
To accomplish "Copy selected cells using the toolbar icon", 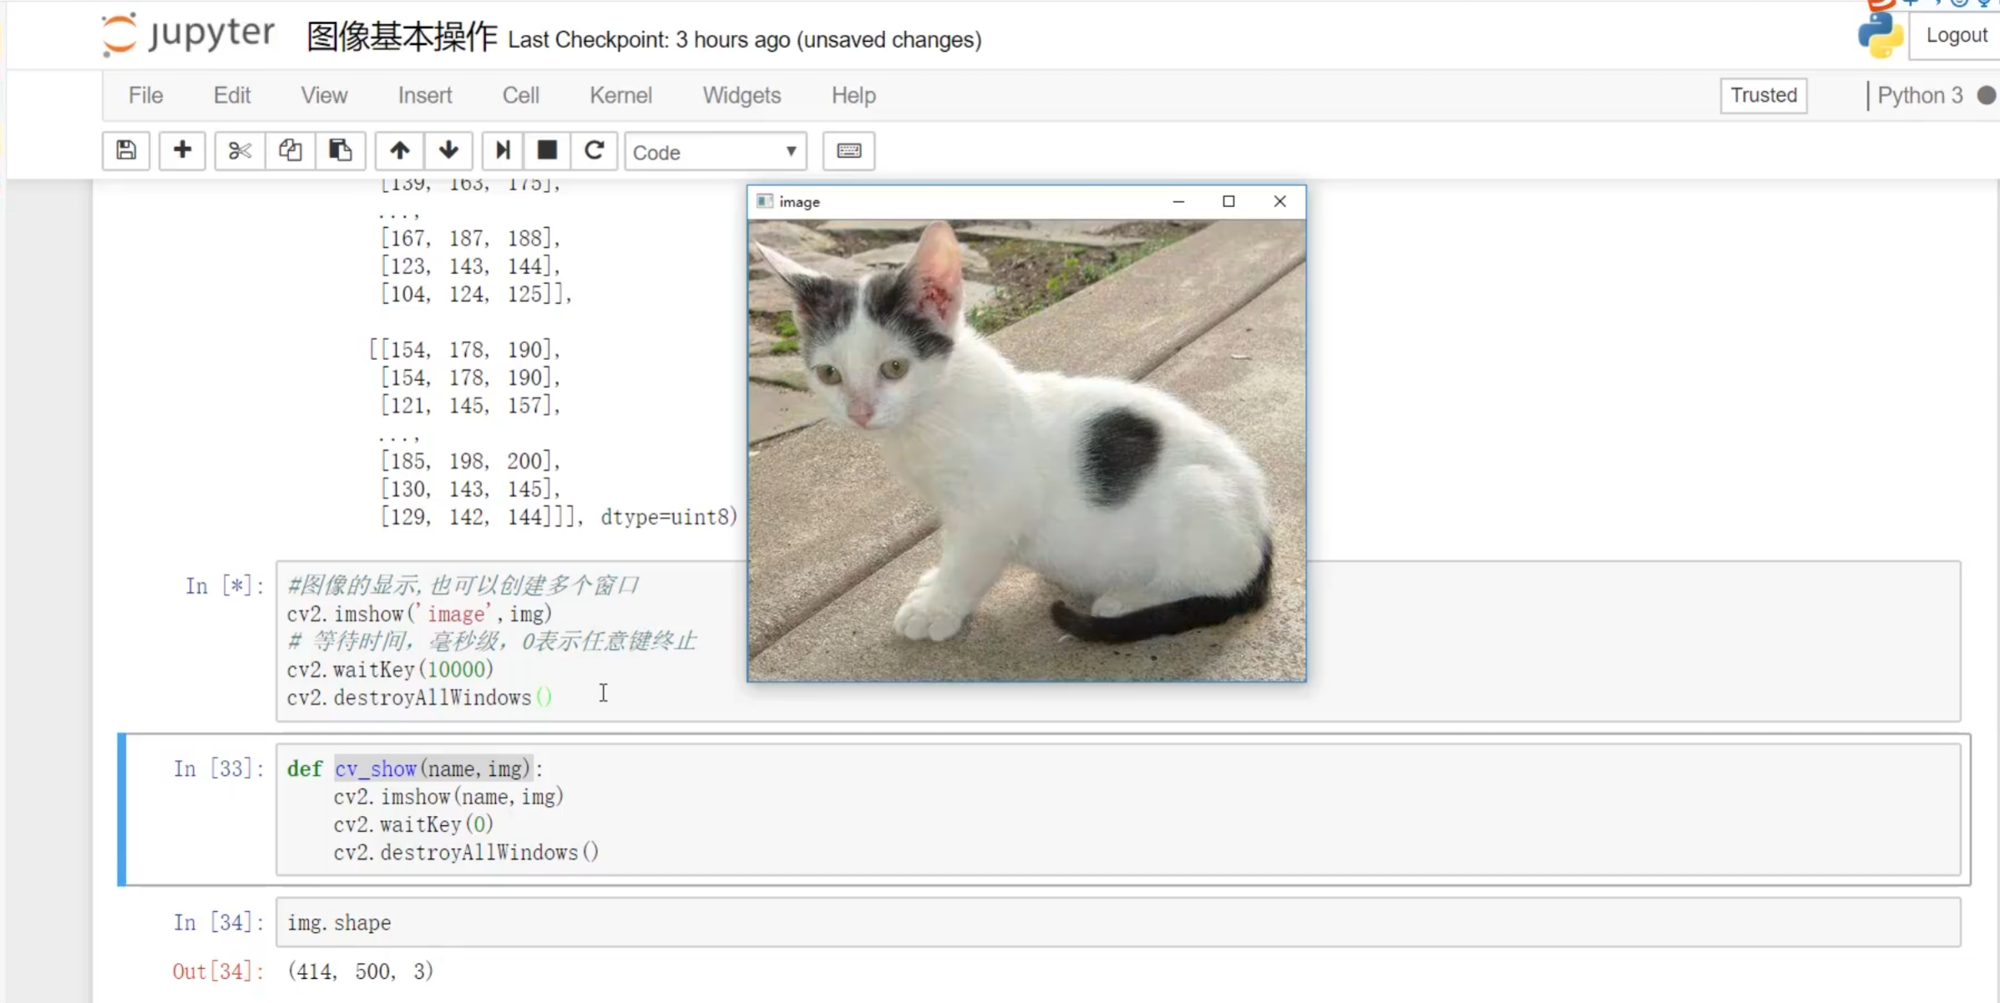I will (290, 151).
